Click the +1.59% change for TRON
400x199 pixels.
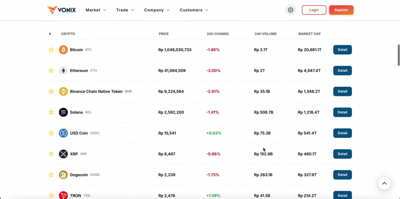pyautogui.click(x=214, y=196)
